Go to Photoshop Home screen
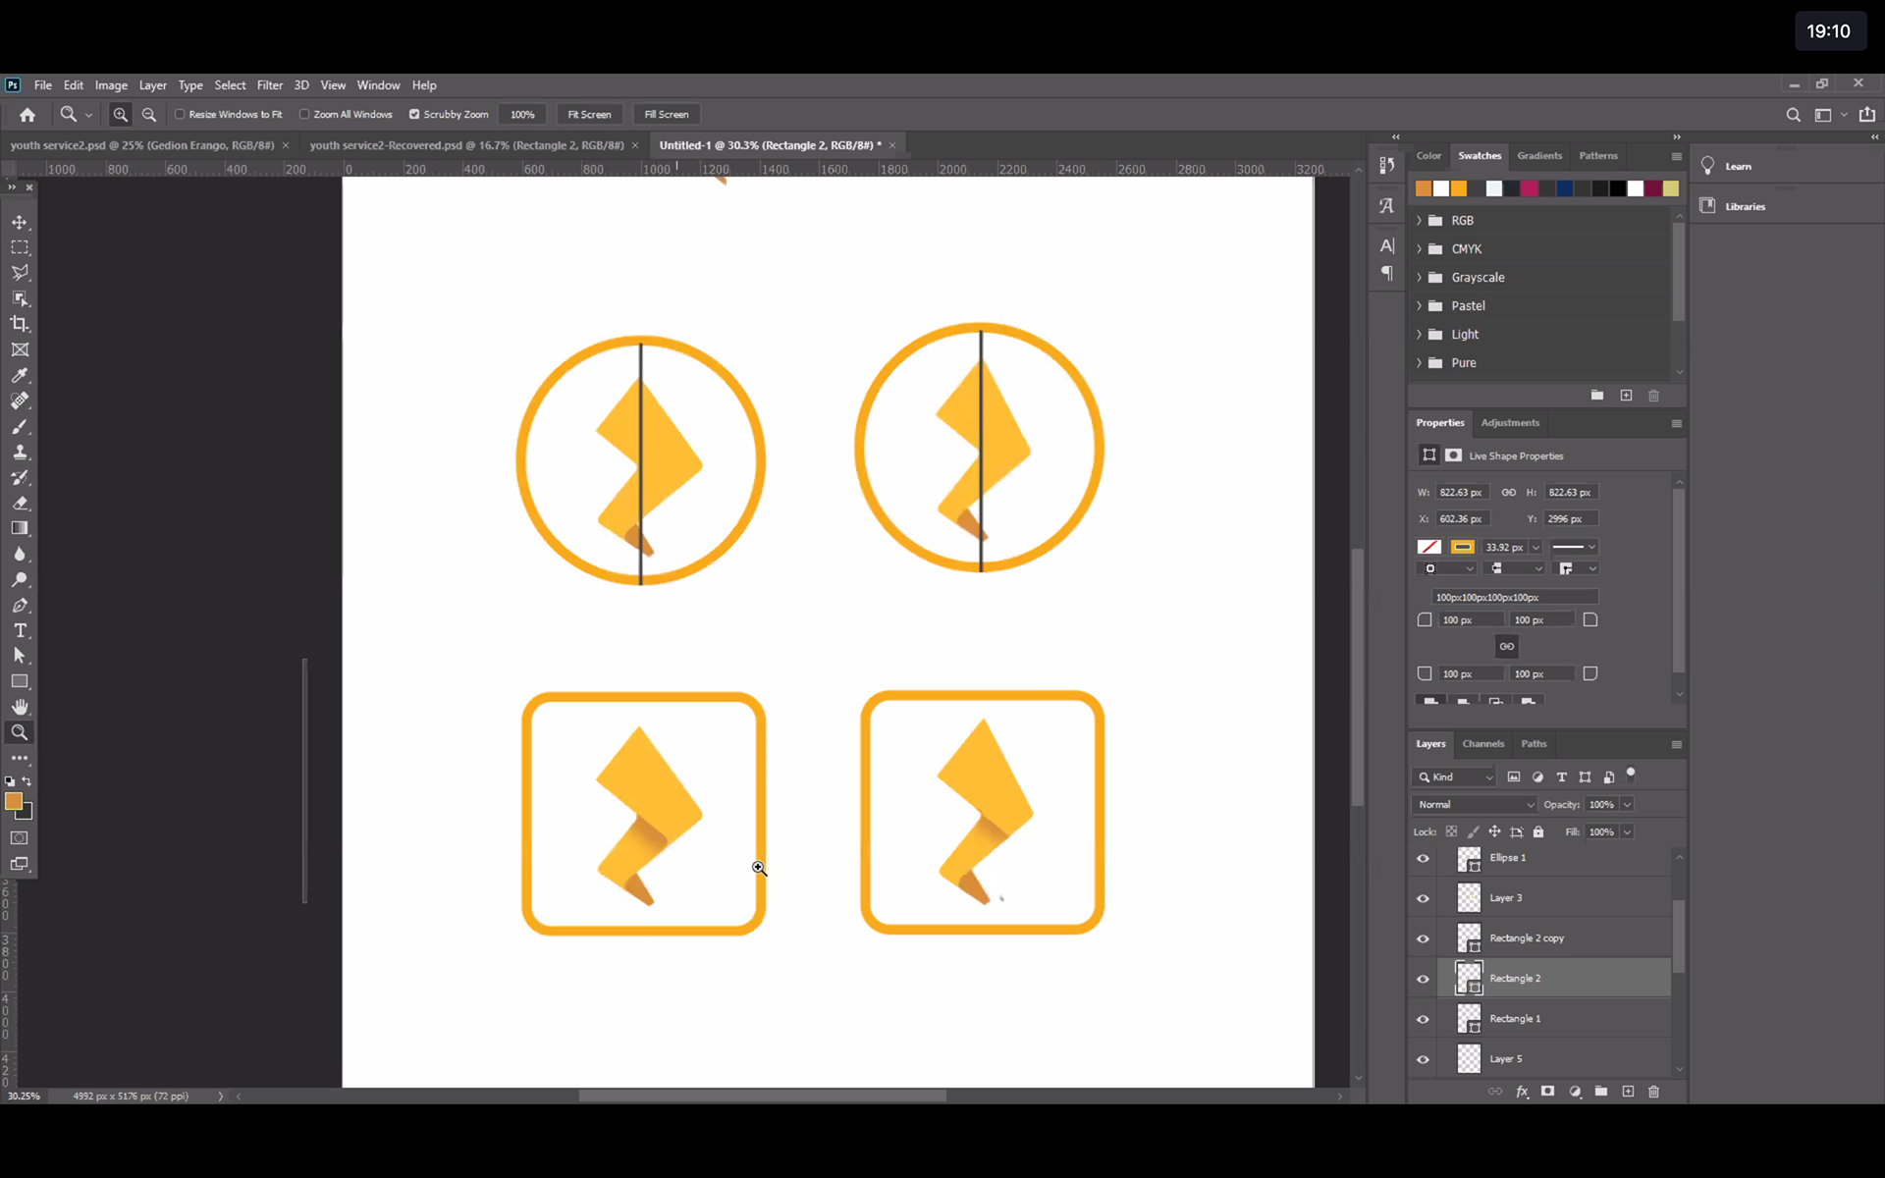This screenshot has width=1885, height=1178. tap(27, 115)
